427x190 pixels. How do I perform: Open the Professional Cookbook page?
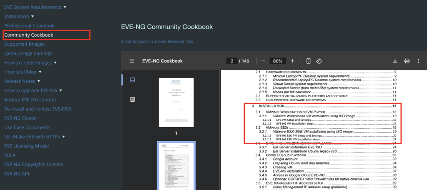[x=30, y=25]
